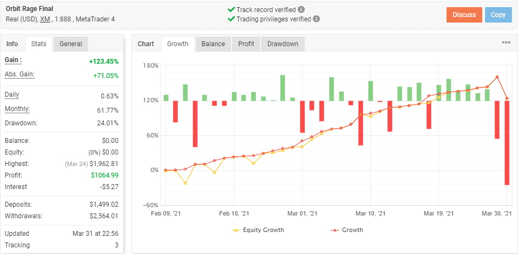
Task: Click the Abs. Gain label
Action: [x=20, y=75]
